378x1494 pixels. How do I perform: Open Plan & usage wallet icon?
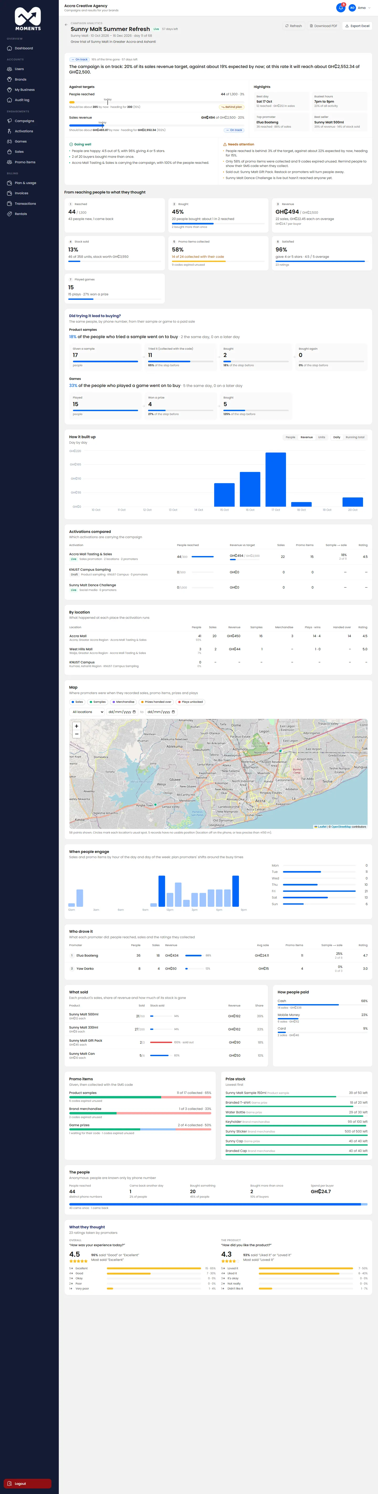9,183
